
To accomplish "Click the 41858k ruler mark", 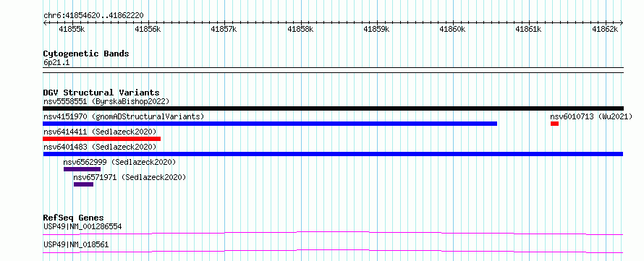I will (300, 29).
